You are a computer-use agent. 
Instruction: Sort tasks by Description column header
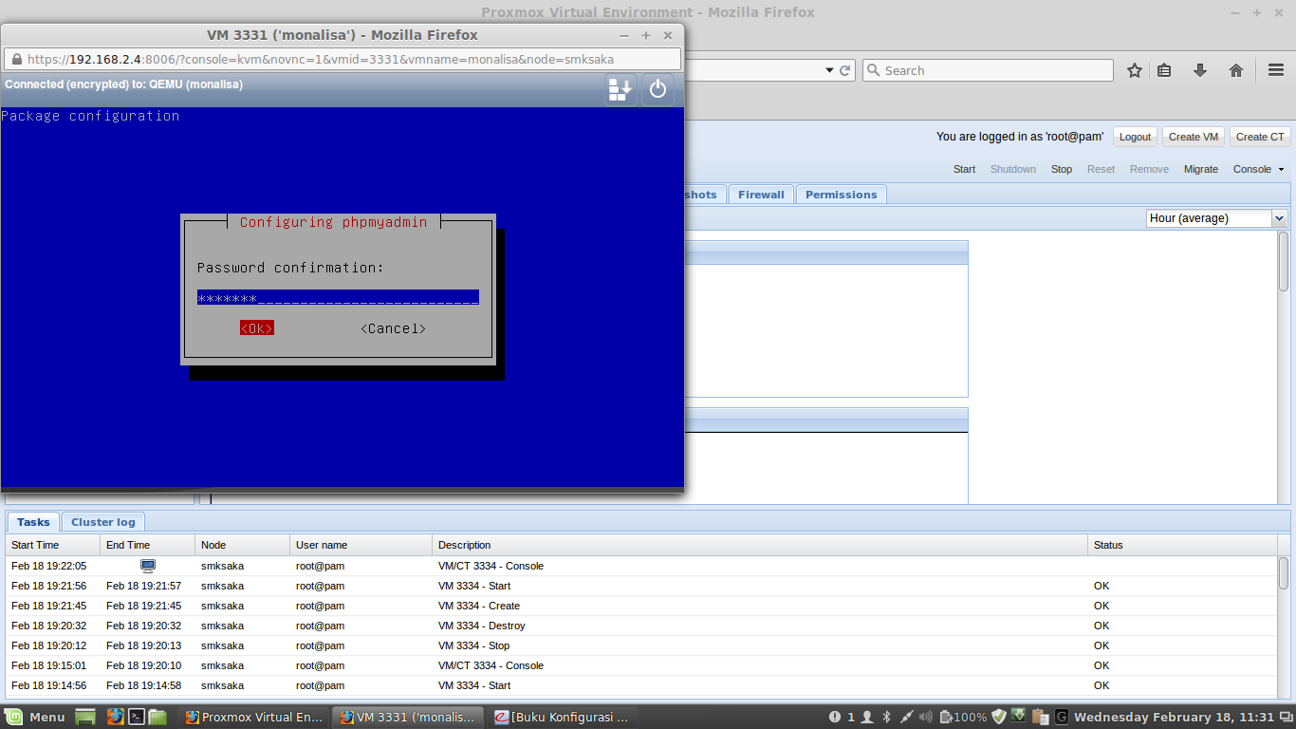pyautogui.click(x=760, y=545)
